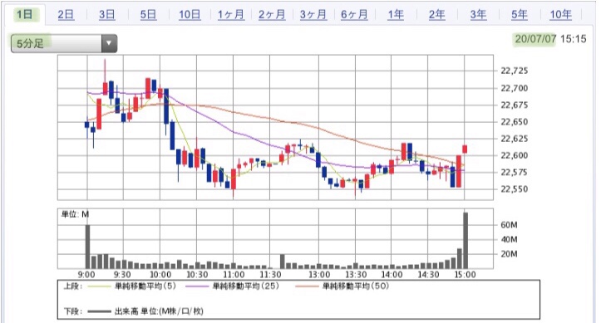Click the 20/07/07 15:15 timestamp
The width and height of the screenshot is (606, 323).
pos(550,39)
